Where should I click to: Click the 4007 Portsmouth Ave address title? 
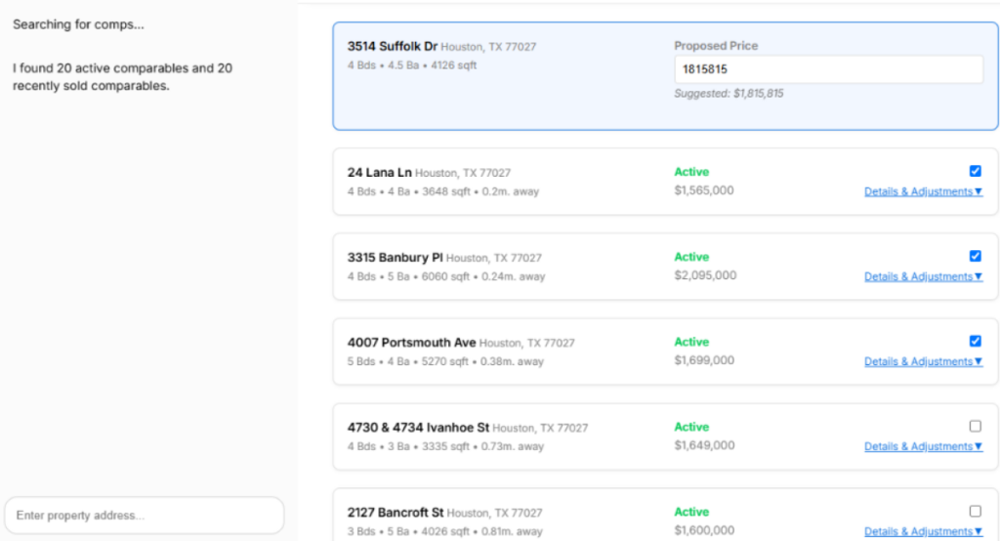[x=411, y=343]
